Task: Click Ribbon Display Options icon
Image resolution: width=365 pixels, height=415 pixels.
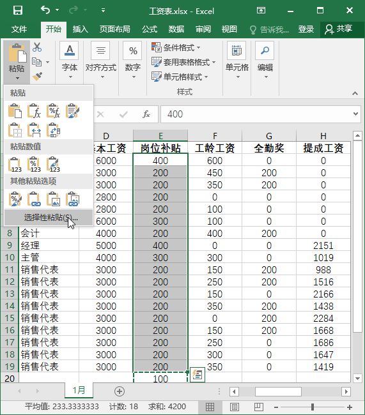Action: pos(261,10)
